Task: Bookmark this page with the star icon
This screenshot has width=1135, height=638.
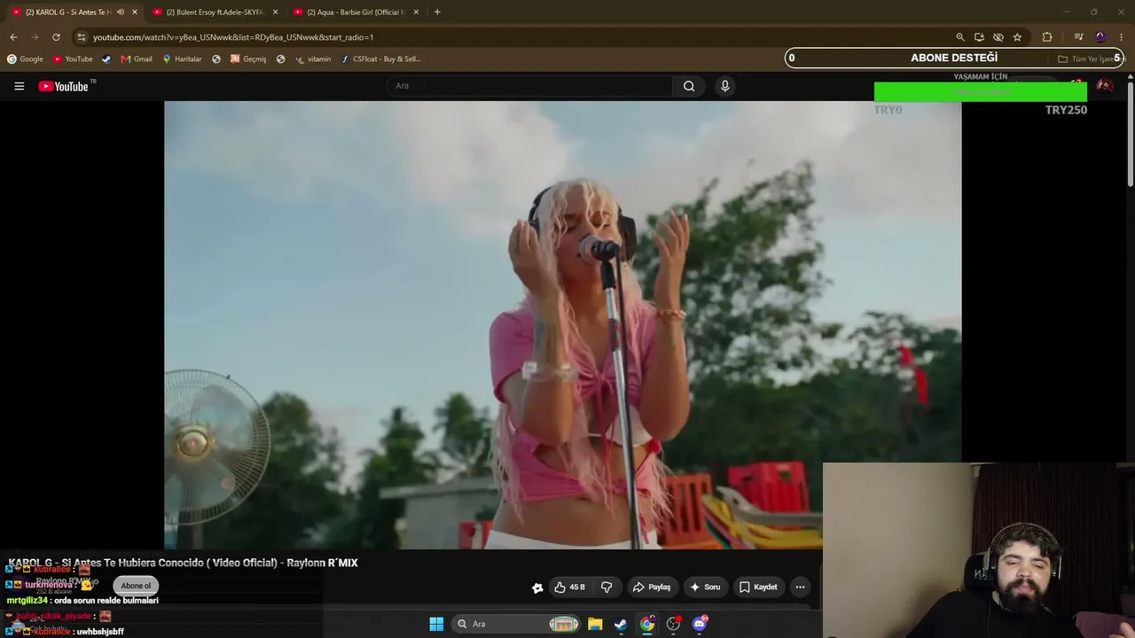Action: 1017,37
